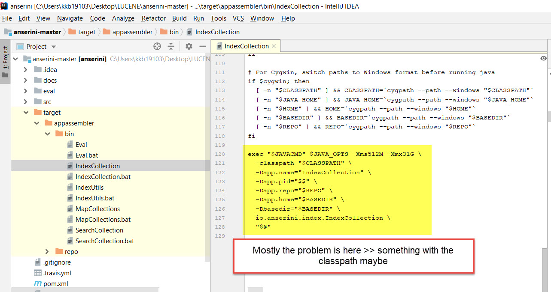Click Collapse All icon in Project panel
Image resolution: width=551 pixels, height=292 pixels.
pos(171,47)
